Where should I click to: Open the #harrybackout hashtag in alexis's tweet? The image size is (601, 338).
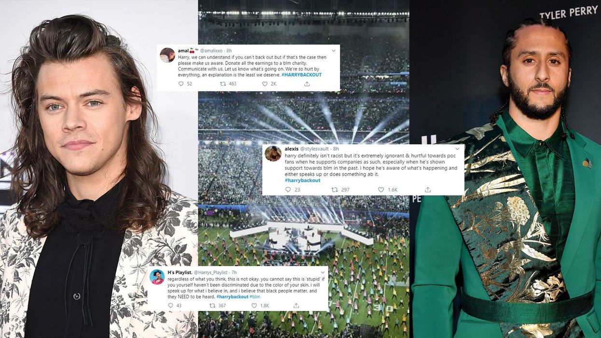pos(303,180)
